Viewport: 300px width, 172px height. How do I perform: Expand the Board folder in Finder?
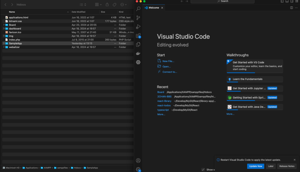[x=4, y=25]
